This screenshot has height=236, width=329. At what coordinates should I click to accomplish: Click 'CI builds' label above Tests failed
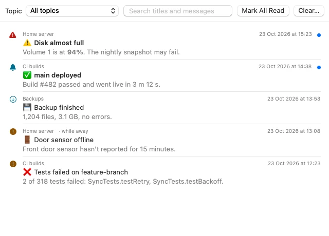tap(33, 163)
